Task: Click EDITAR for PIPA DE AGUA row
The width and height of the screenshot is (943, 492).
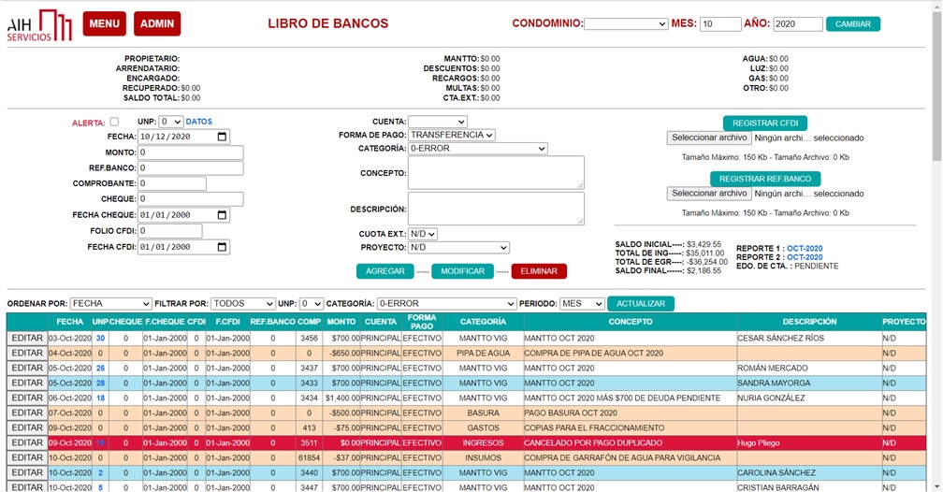Action: (x=27, y=353)
